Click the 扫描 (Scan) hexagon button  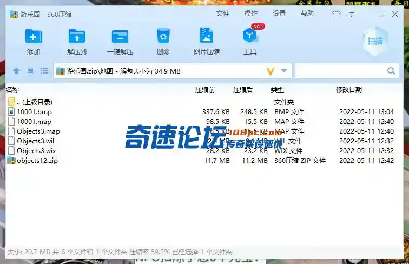pyautogui.click(x=375, y=41)
